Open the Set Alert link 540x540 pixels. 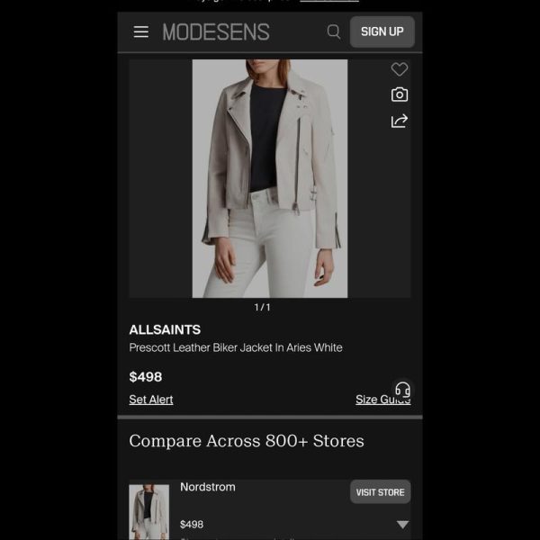coord(151,400)
